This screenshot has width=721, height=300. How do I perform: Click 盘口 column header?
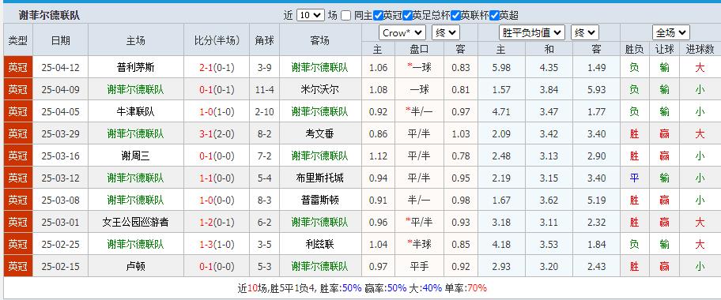coord(419,49)
